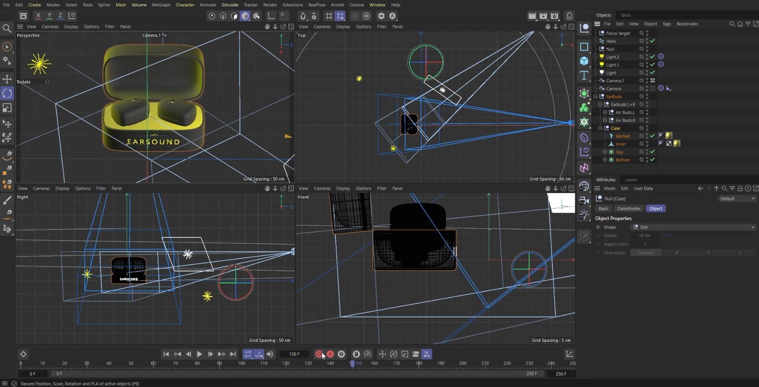Viewport: 759px width, 387px height.
Task: Click the Text spline T icon
Action: coord(584,75)
